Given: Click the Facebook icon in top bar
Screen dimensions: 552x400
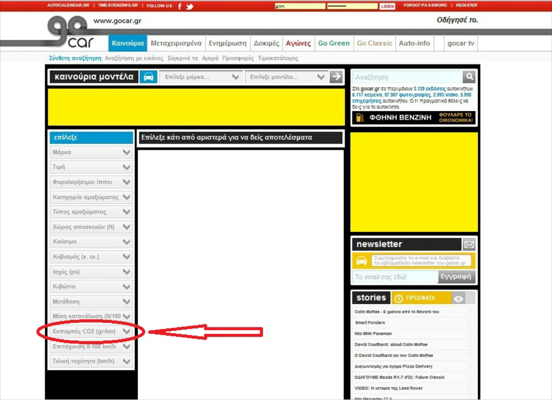Looking at the screenshot, I should coord(180,6).
